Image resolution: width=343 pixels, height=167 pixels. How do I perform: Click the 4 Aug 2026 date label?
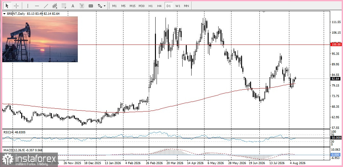pyautogui.click(x=297, y=163)
